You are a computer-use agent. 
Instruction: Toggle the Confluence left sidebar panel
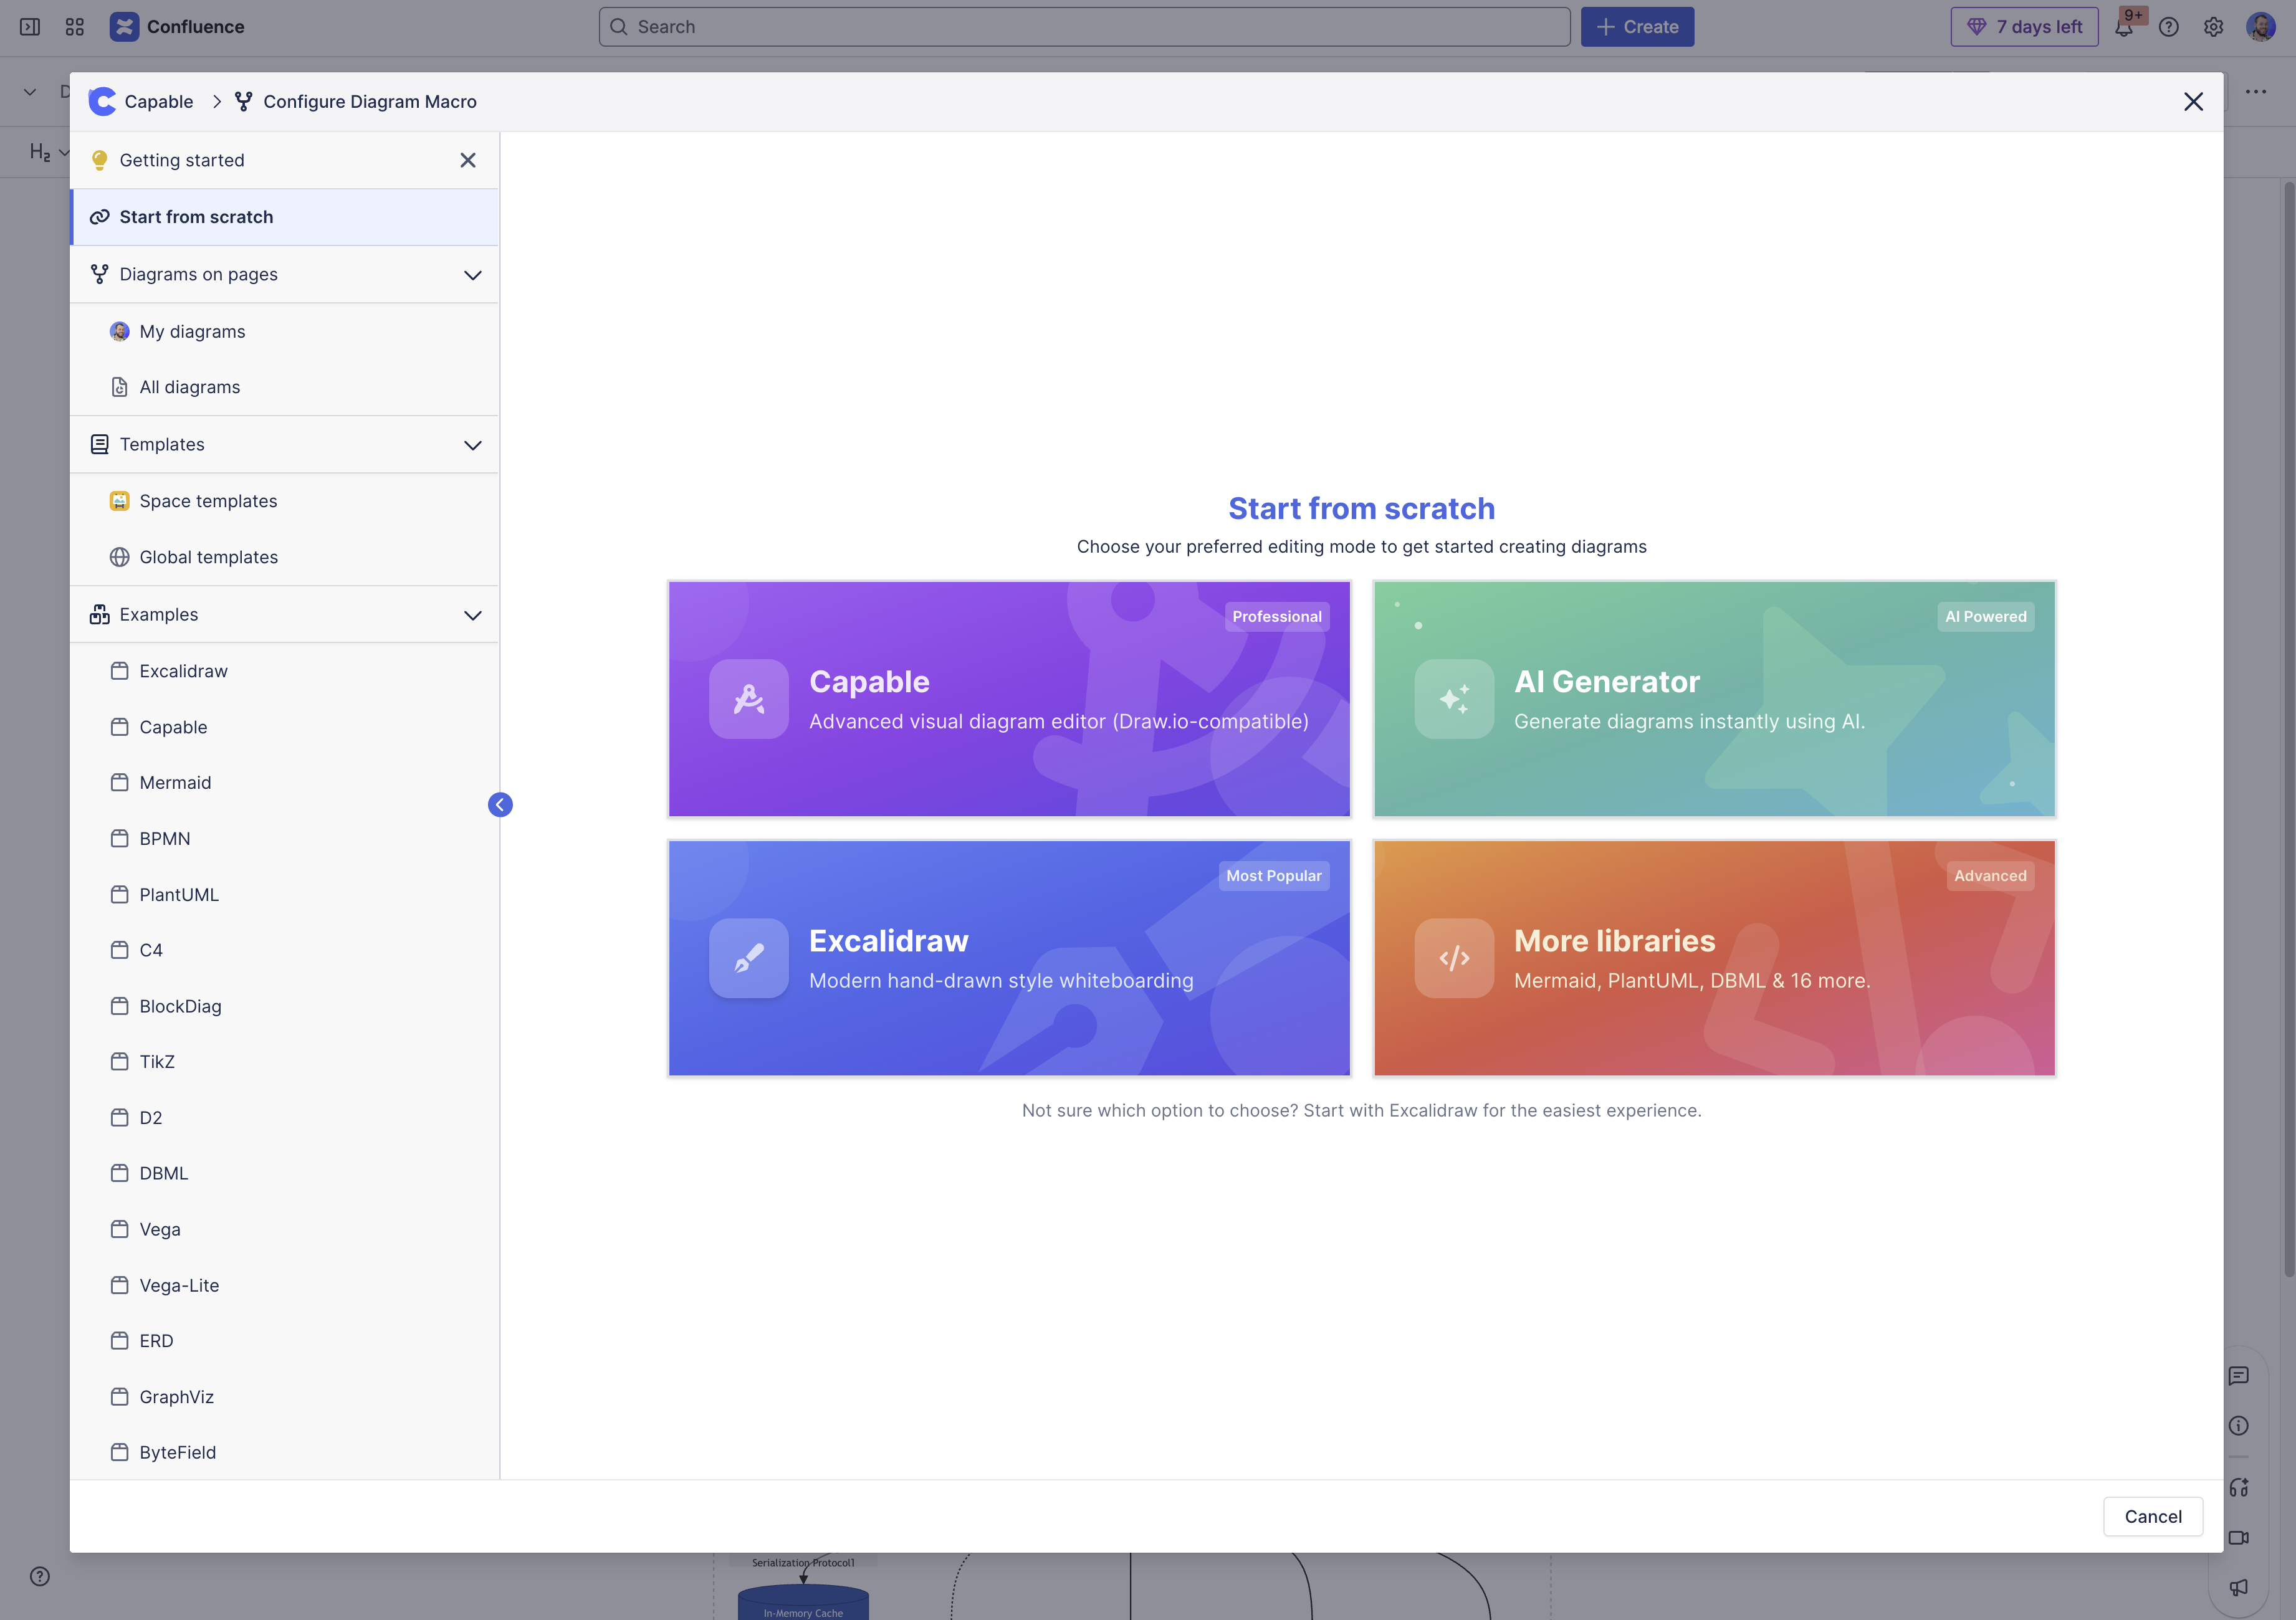coord(30,27)
